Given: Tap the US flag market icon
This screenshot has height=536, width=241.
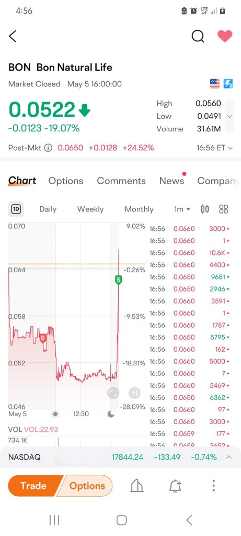Looking at the screenshot, I should [x=215, y=84].
